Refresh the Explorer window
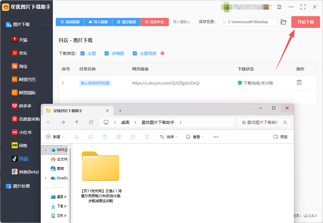The image size is (323, 223). 91,122
